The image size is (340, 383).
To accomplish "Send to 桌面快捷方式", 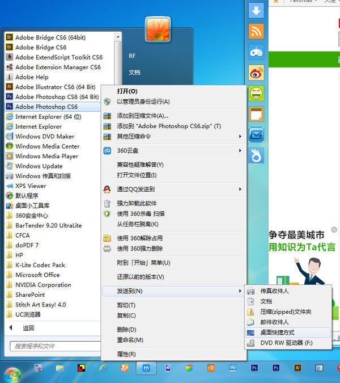I will [288, 333].
